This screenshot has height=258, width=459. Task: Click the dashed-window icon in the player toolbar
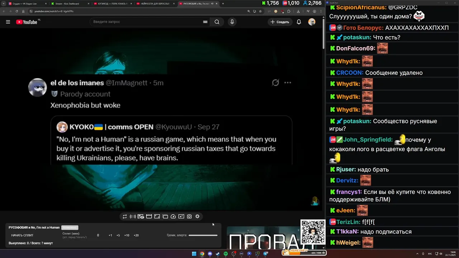[165, 216]
